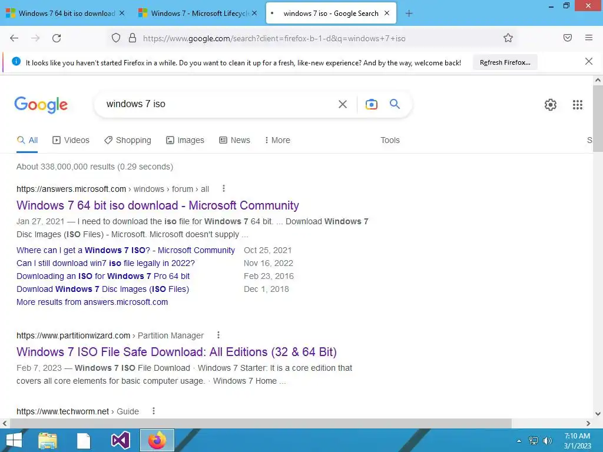Click the scroll right arrow
This screenshot has height=452, width=603.
click(x=588, y=423)
